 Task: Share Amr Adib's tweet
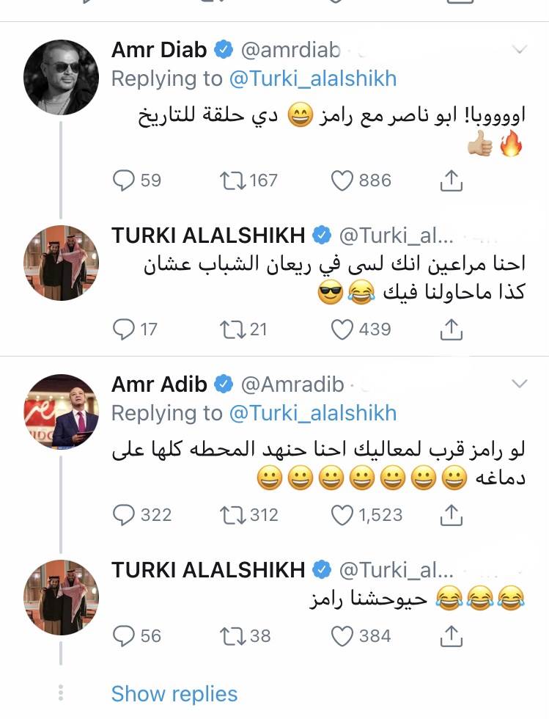click(x=452, y=515)
